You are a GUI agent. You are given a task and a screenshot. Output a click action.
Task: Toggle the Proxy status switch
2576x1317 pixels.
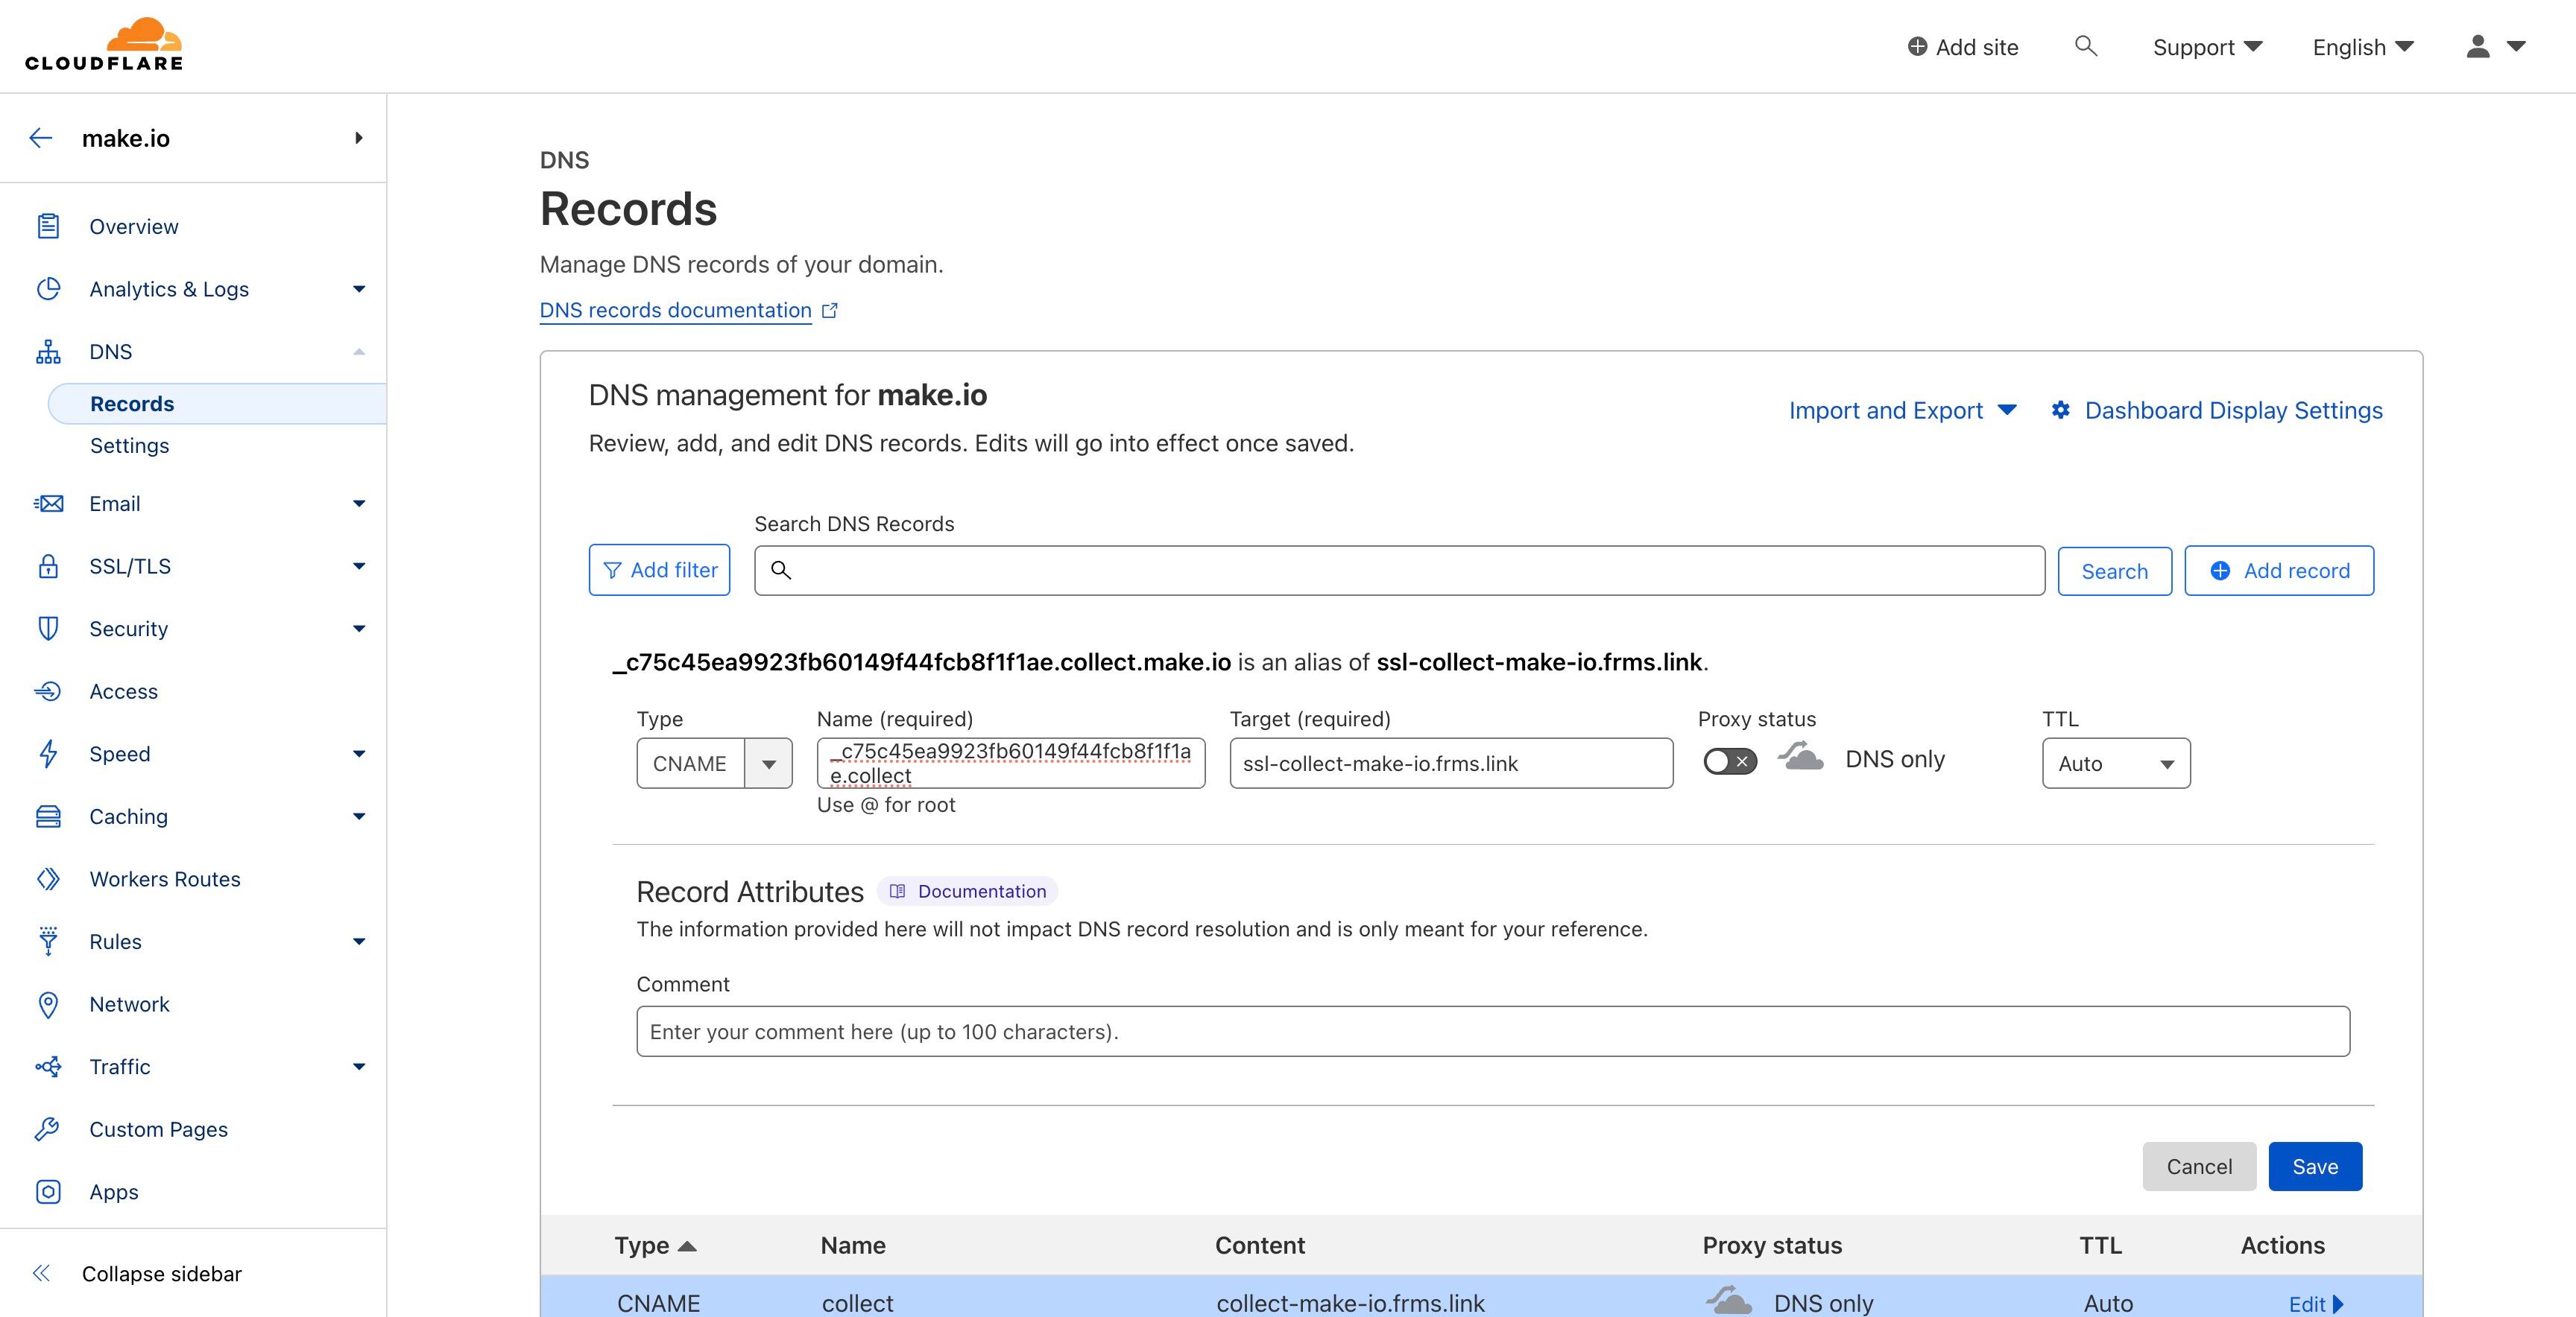[x=1730, y=761]
